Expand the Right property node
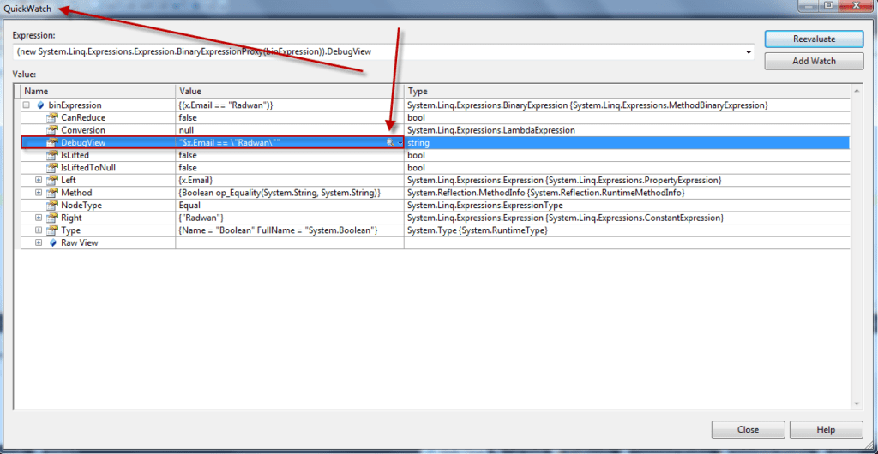The width and height of the screenshot is (878, 454). click(39, 218)
